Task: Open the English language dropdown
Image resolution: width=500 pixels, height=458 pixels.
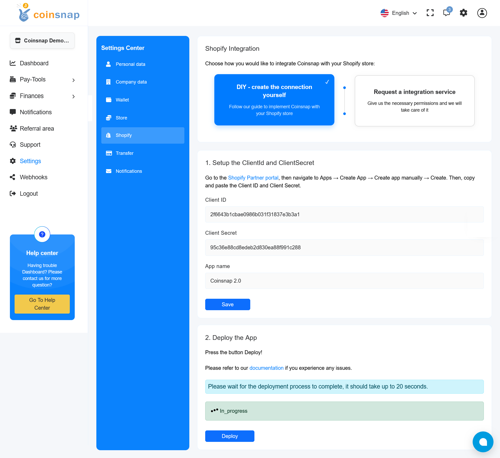Action: (x=399, y=13)
